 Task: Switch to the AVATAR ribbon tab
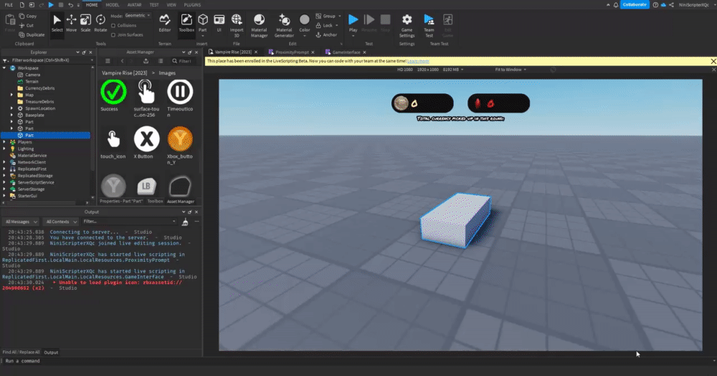click(x=135, y=5)
